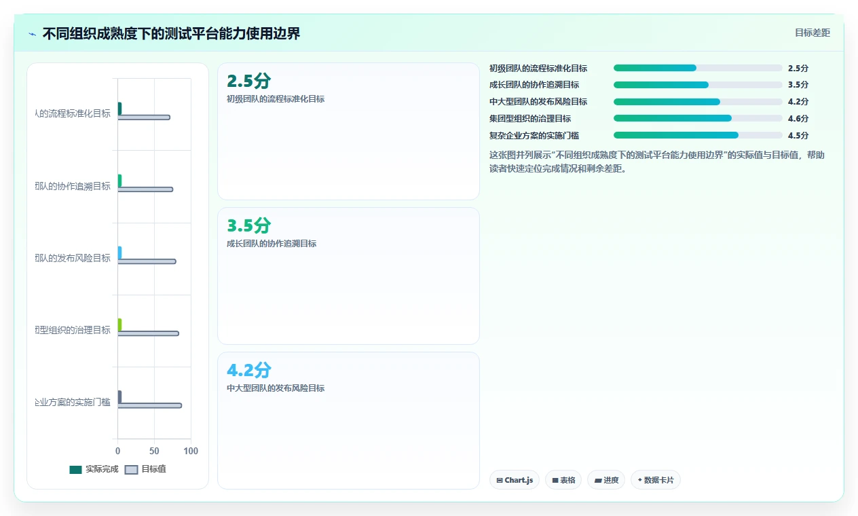
Task: Click the target bar for 治理目标 in chart
Action: click(x=148, y=333)
